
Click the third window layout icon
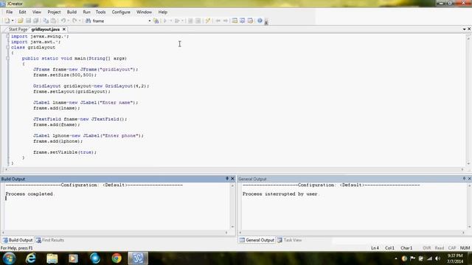tap(250, 21)
